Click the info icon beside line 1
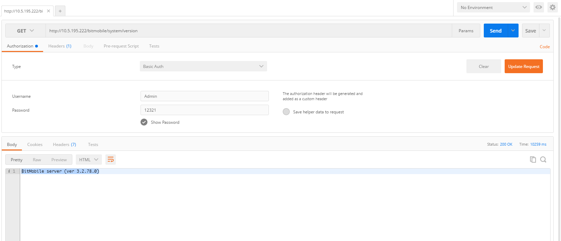Screen dimensions: 561x241 9,171
